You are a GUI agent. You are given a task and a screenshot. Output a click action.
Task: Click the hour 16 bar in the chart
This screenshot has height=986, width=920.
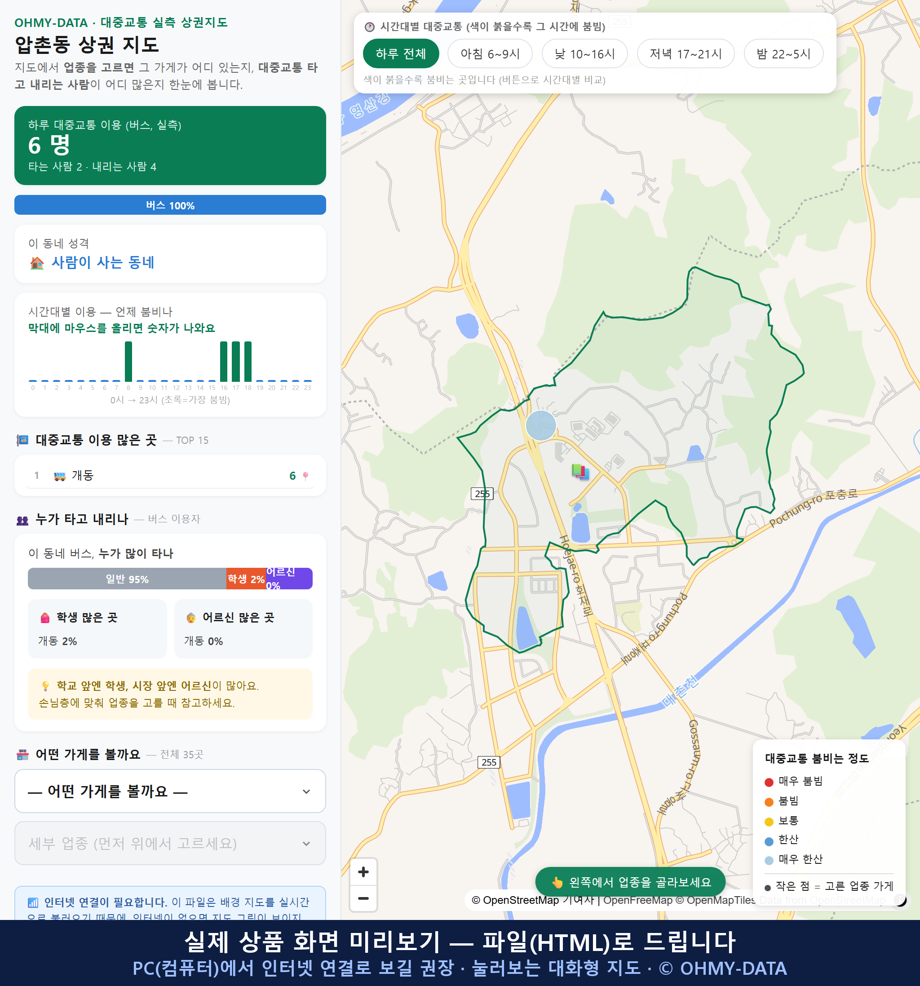224,362
